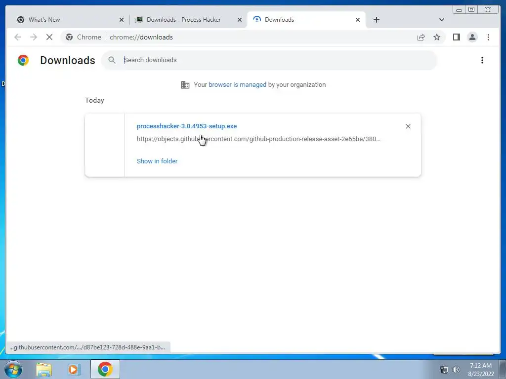Close the Downloads - Process Hacker tab
The height and width of the screenshot is (379, 506).
(x=240, y=20)
